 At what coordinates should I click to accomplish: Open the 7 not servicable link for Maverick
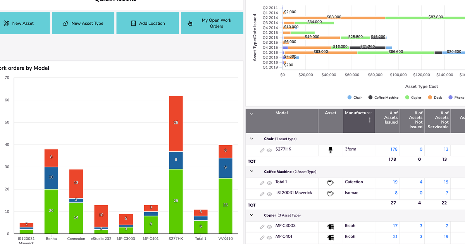coord(447,193)
